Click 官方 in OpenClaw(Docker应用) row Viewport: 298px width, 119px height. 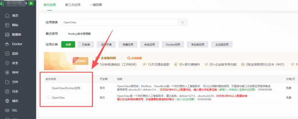(102, 88)
